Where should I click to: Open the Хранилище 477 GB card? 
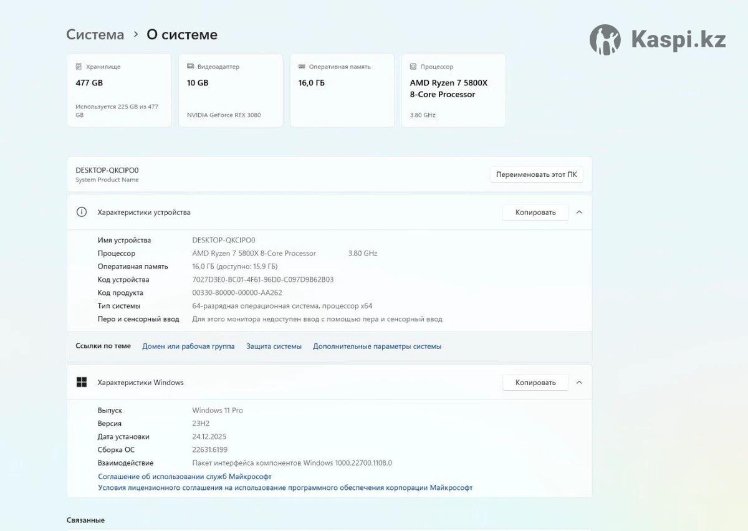pos(119,90)
